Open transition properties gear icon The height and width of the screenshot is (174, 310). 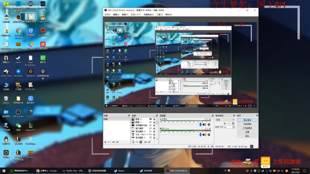[x=233, y=123]
